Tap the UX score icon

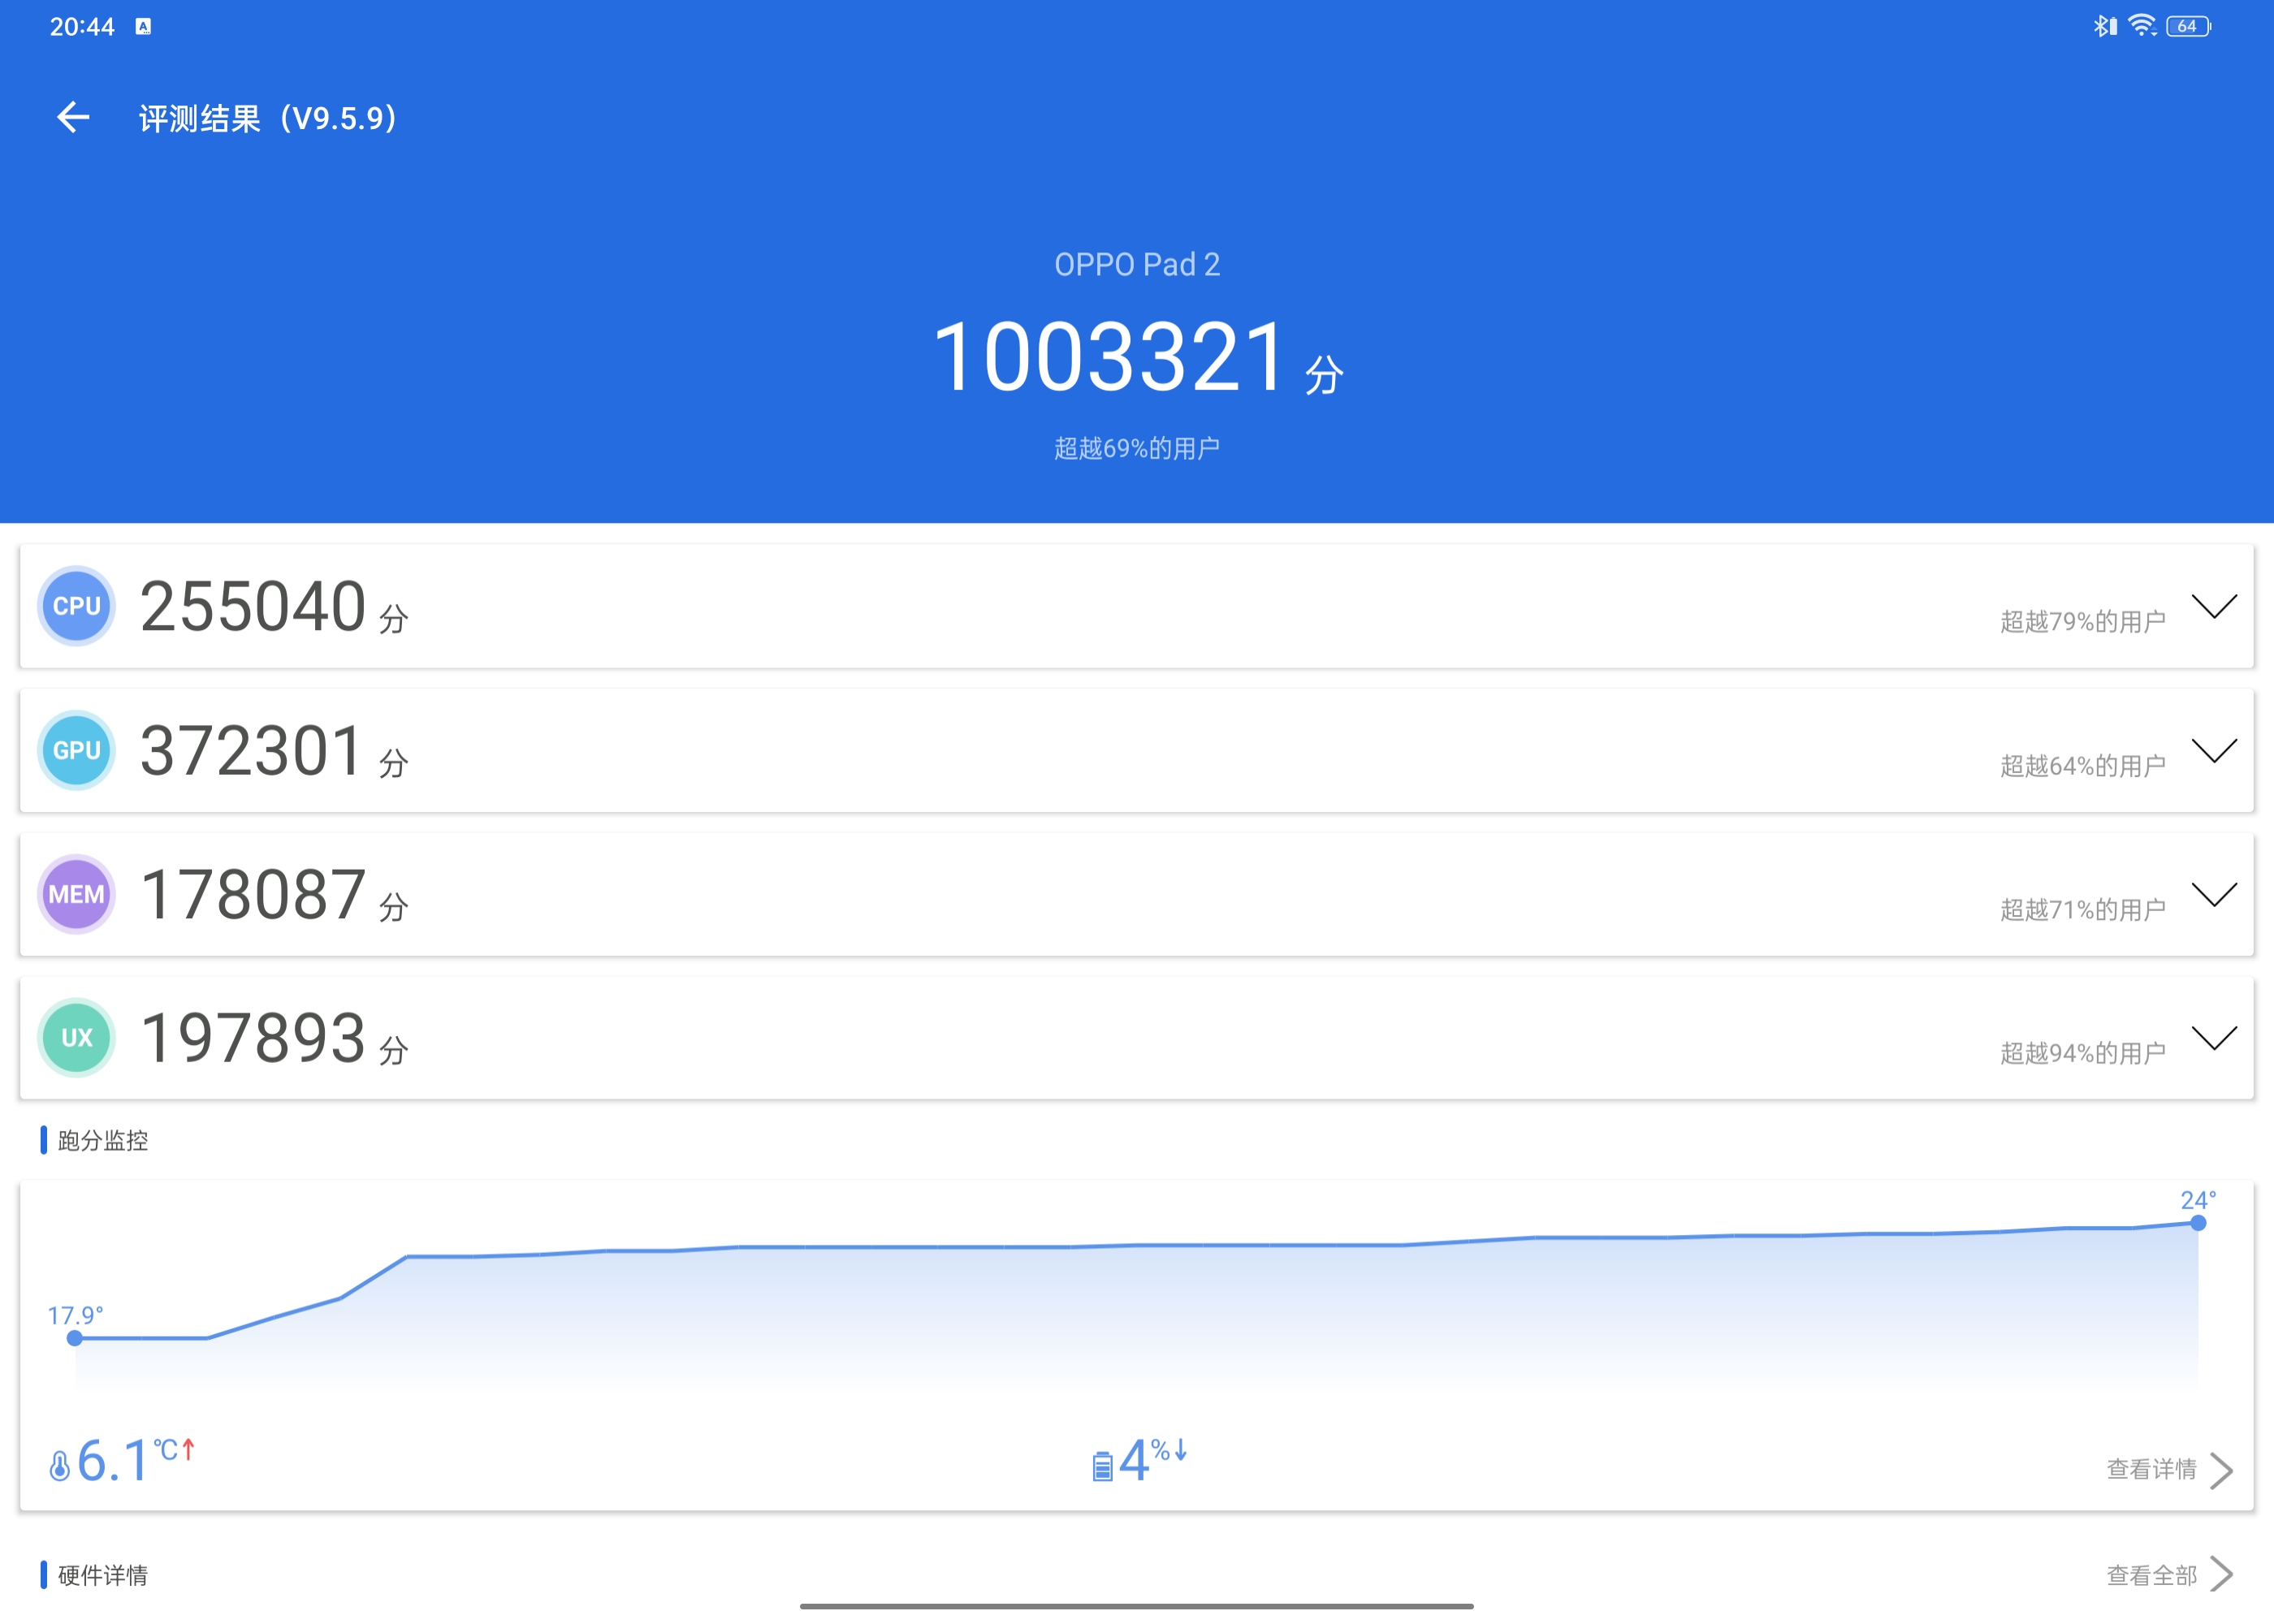coord(77,1038)
